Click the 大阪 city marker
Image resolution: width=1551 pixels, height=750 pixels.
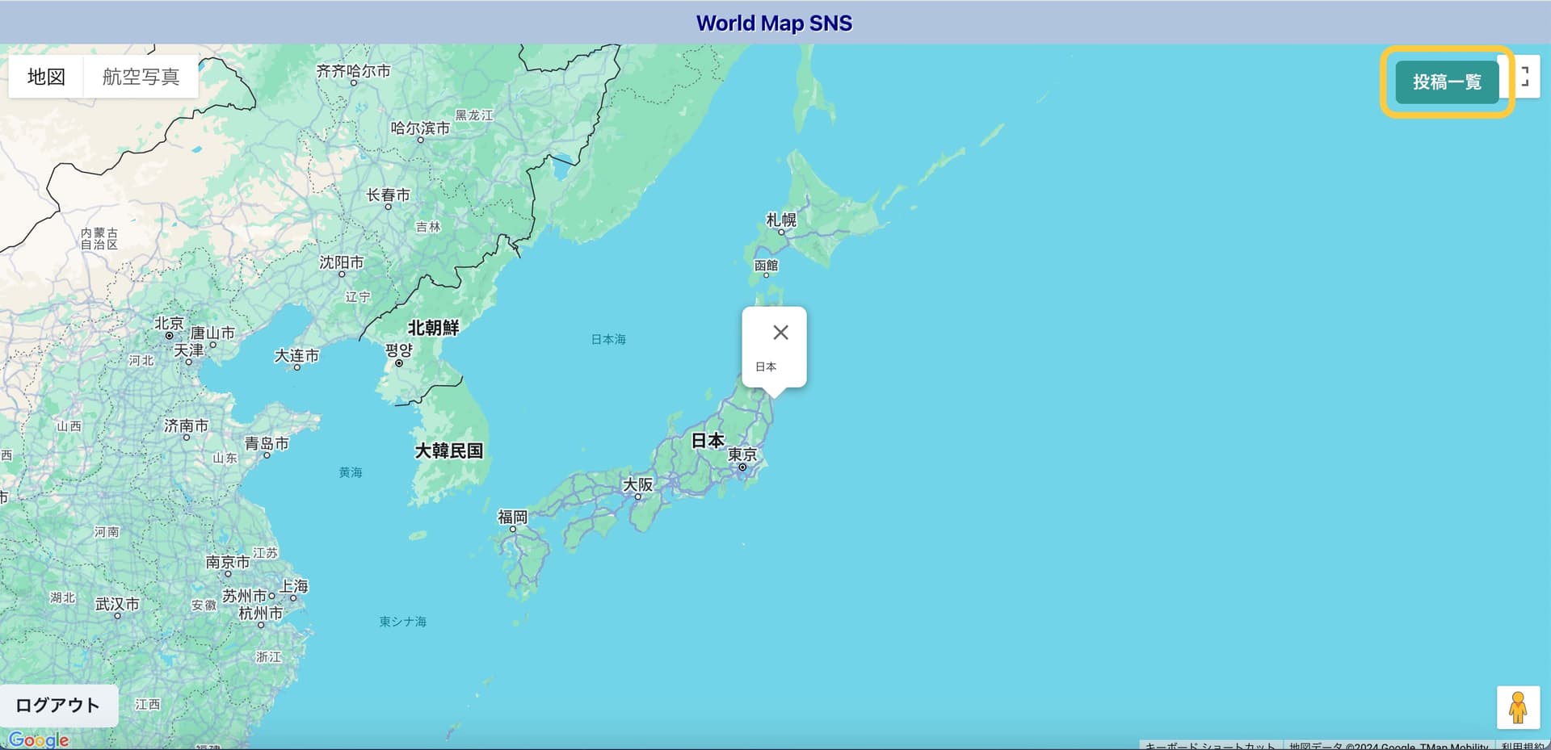638,497
